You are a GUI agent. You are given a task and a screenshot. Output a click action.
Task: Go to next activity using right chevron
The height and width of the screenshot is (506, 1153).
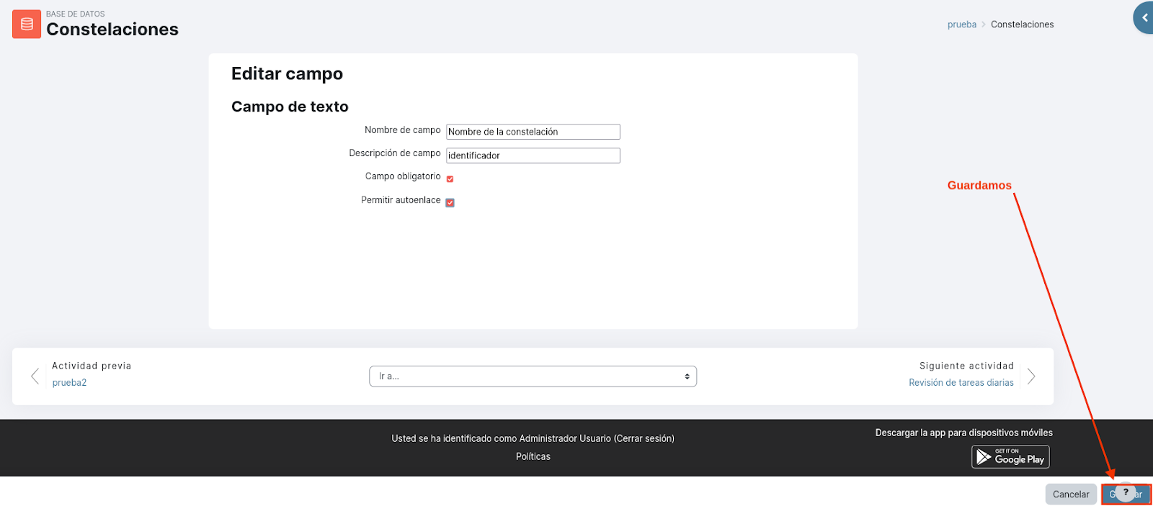[1031, 376]
